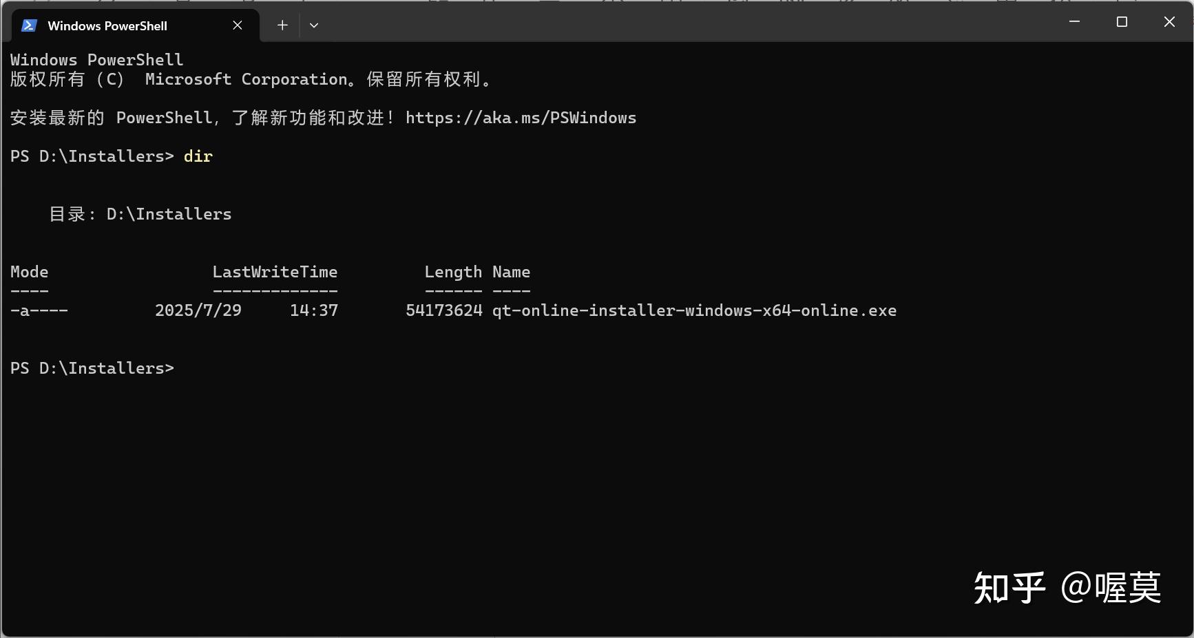Click the Name column header
Screen dimensions: 1194x638
click(511, 272)
